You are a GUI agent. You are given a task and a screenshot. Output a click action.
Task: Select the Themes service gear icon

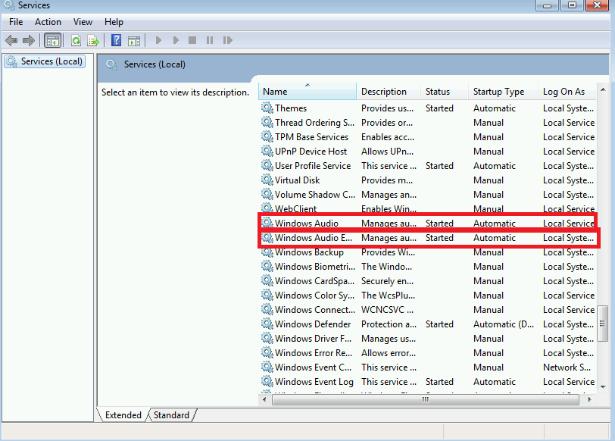tap(267, 108)
